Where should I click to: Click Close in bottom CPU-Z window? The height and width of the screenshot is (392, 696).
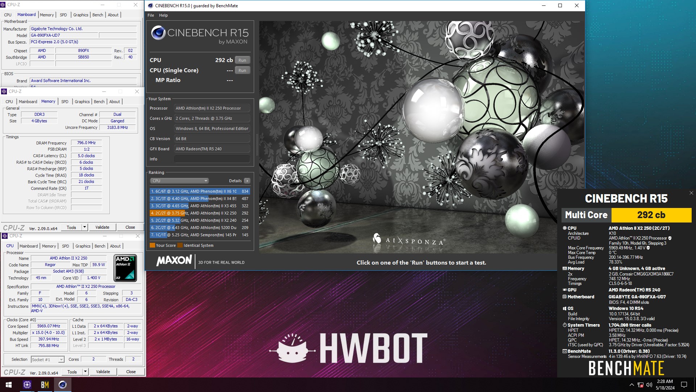(x=131, y=372)
